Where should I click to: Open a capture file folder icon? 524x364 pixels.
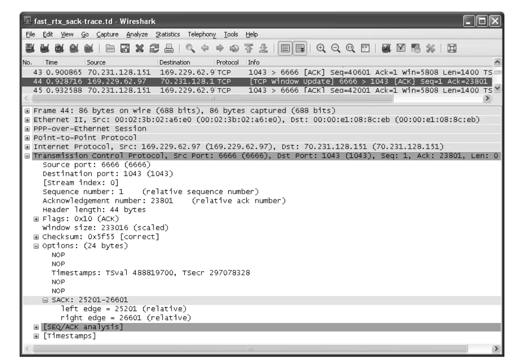(x=110, y=49)
